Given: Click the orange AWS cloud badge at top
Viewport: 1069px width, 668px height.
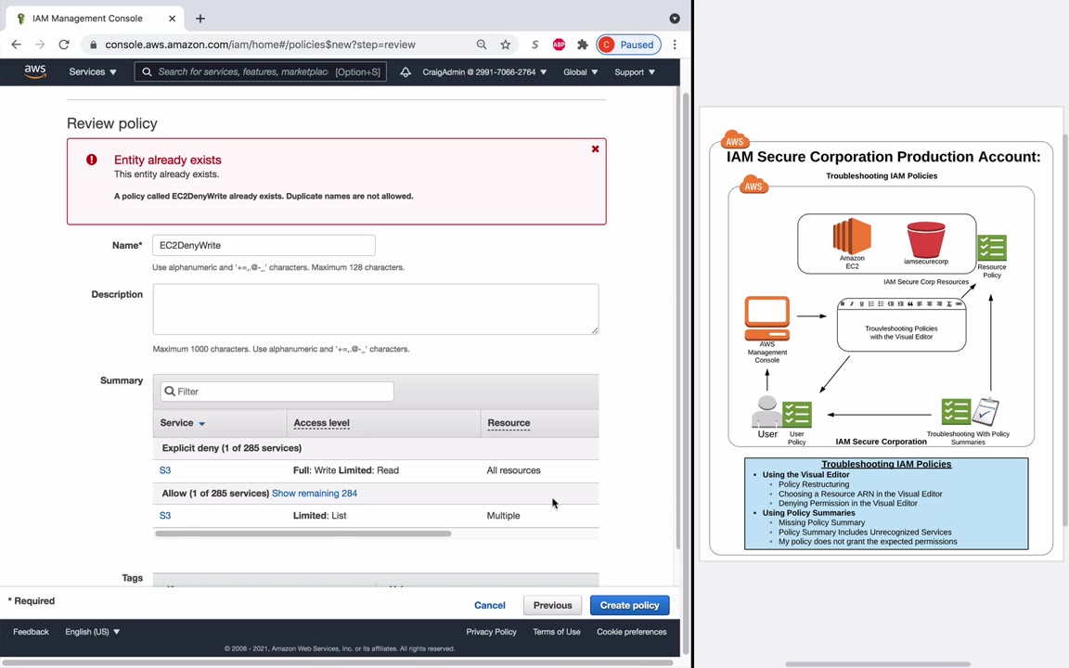Looking at the screenshot, I should click(x=734, y=140).
